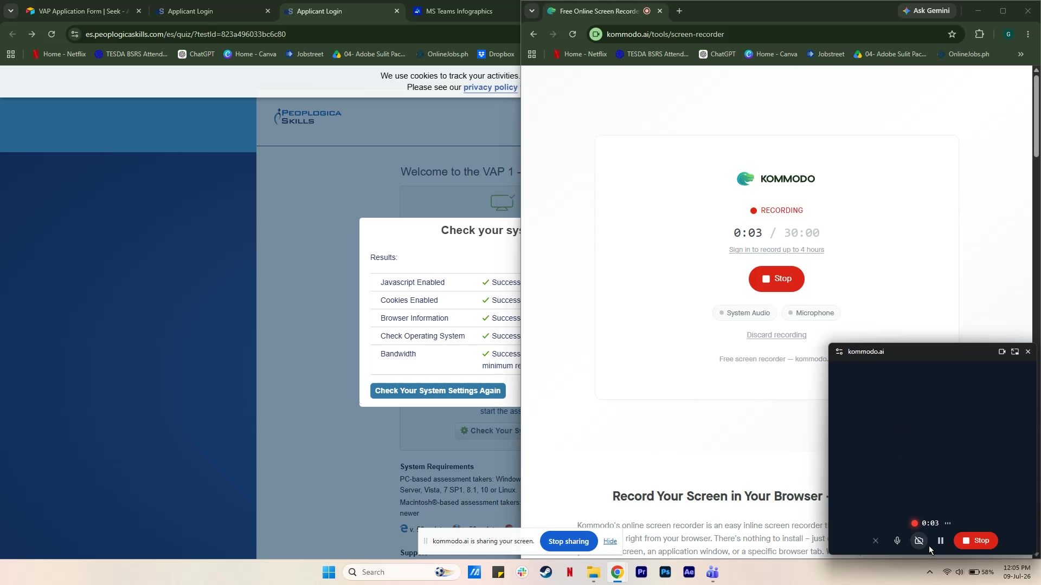
Task: Open the apps grid icon in the Peoplogica window bookmarks bar
Action: pyautogui.click(x=11, y=54)
